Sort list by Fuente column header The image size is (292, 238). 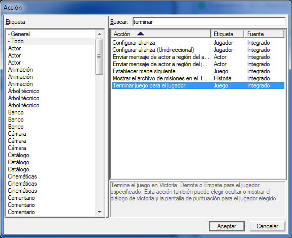click(264, 34)
